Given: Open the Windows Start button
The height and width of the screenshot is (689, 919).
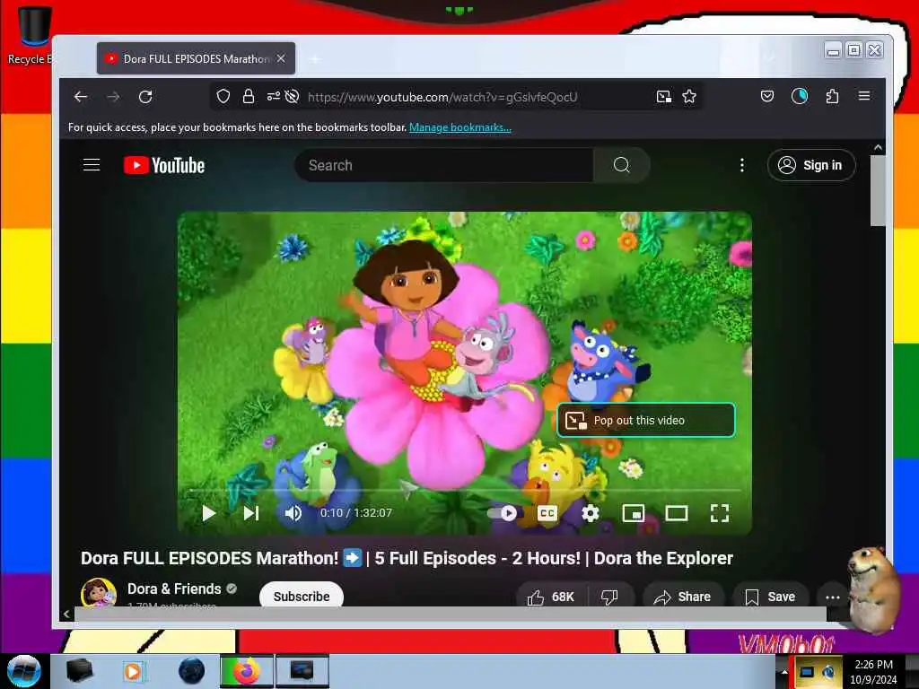Looking at the screenshot, I should click(23, 671).
